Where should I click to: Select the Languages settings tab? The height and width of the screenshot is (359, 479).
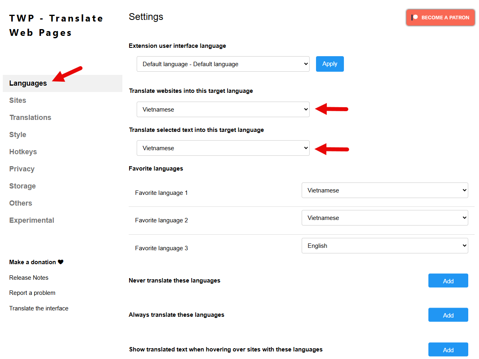63,83
